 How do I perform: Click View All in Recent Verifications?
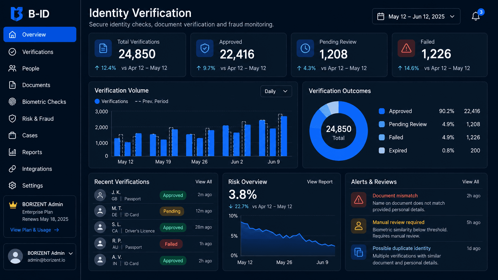[204, 182]
